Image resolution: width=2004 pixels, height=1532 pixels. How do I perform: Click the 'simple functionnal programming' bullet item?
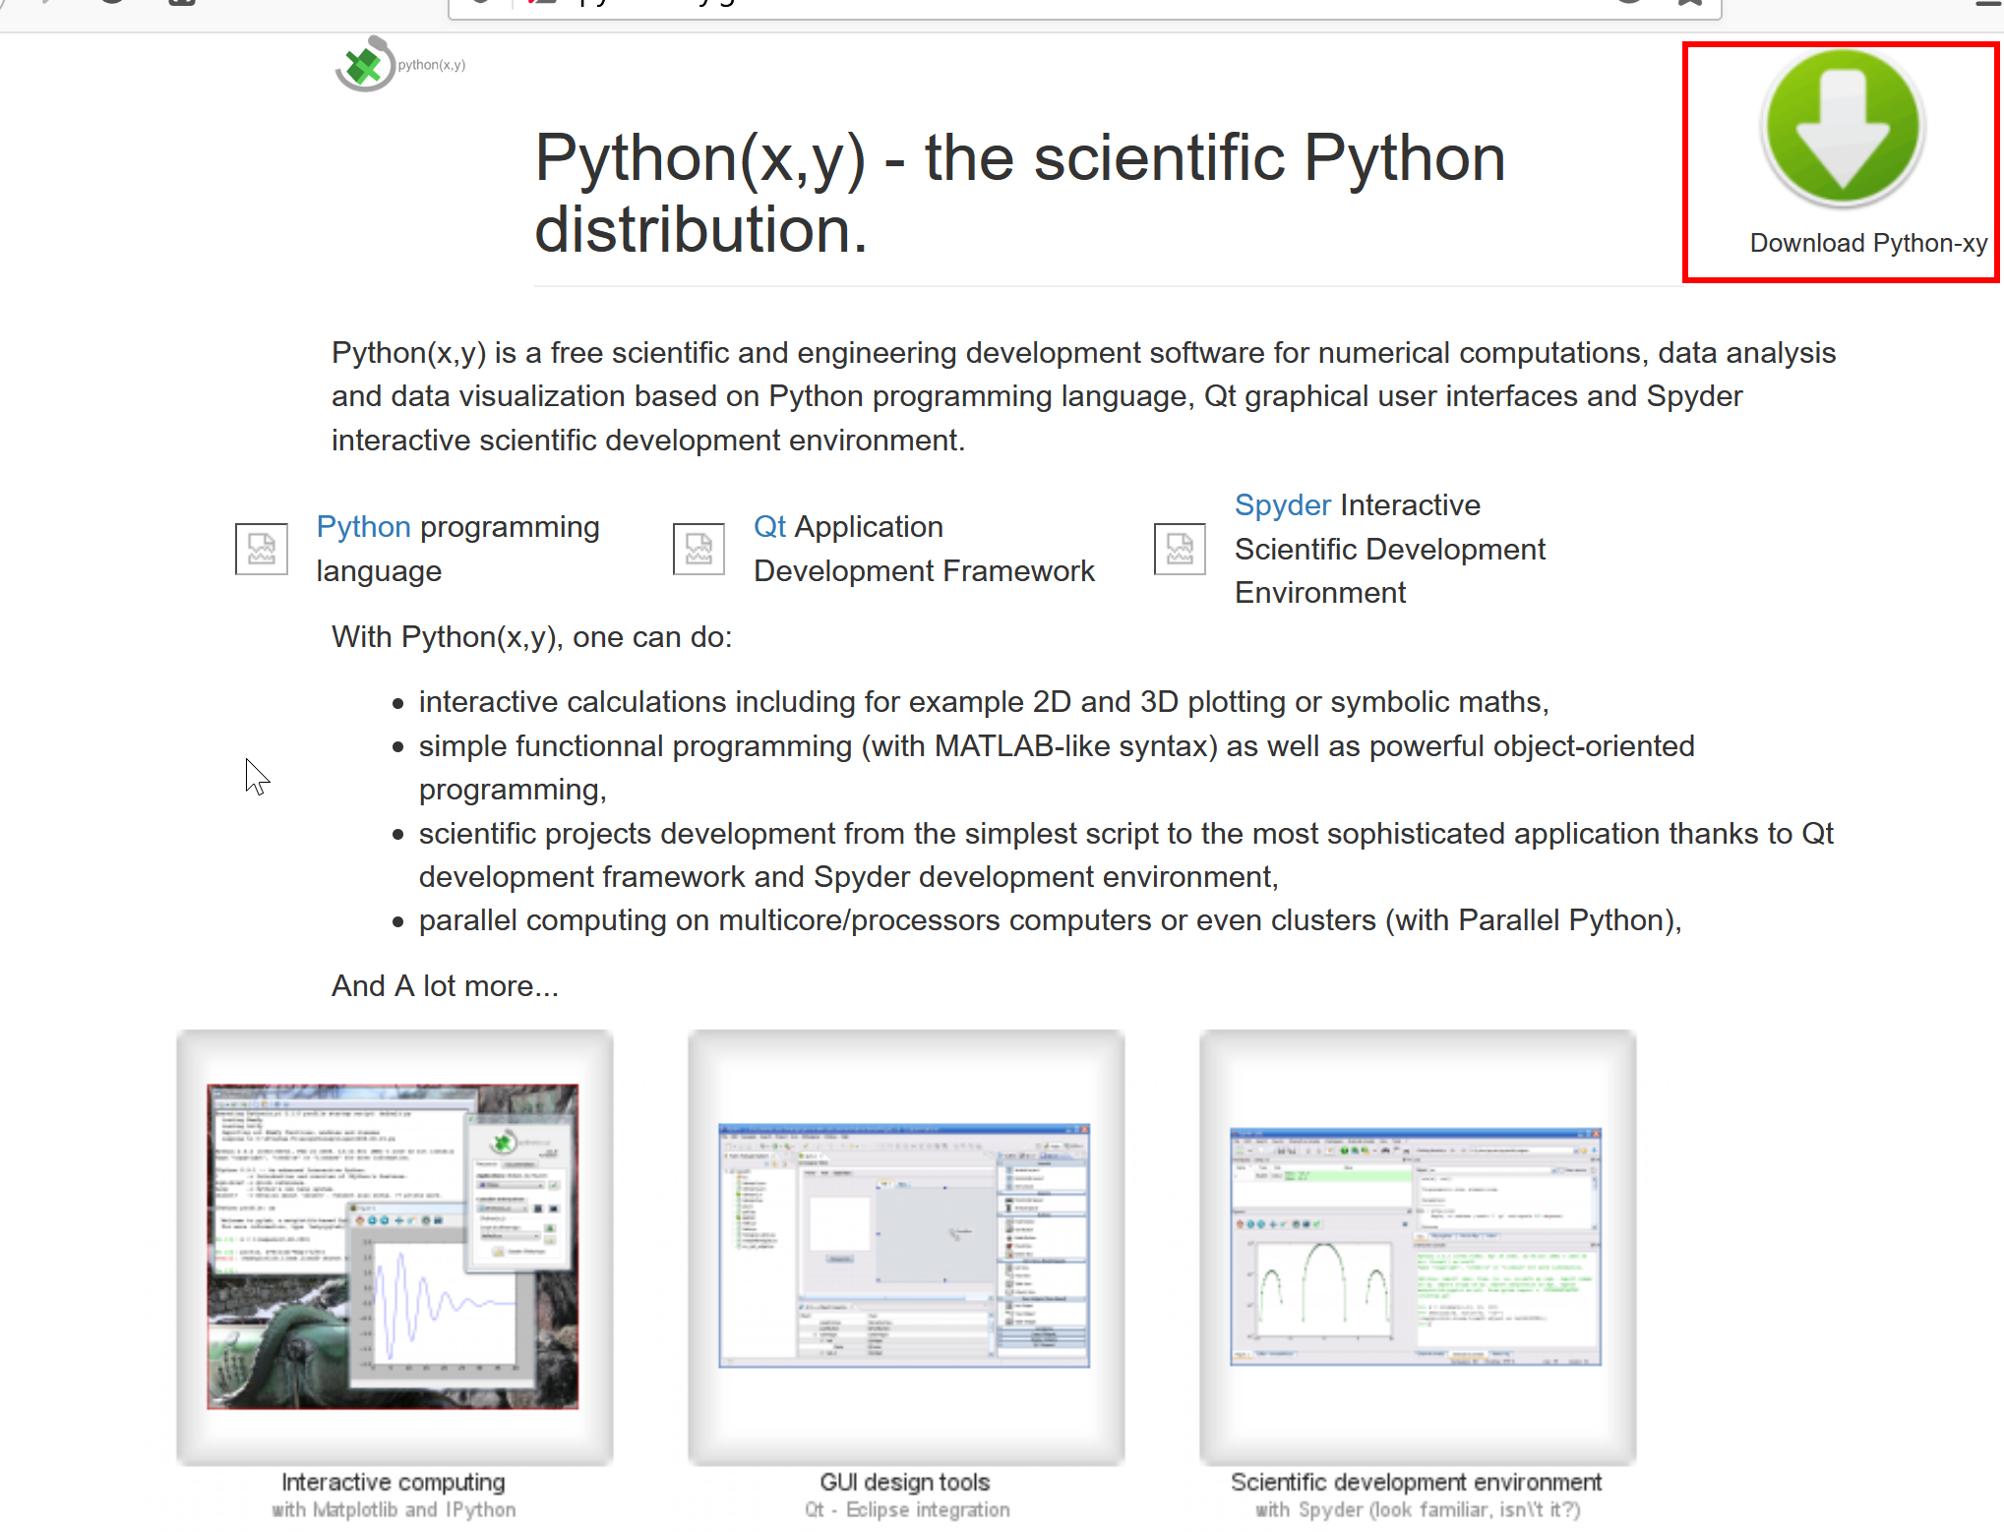point(1057,768)
